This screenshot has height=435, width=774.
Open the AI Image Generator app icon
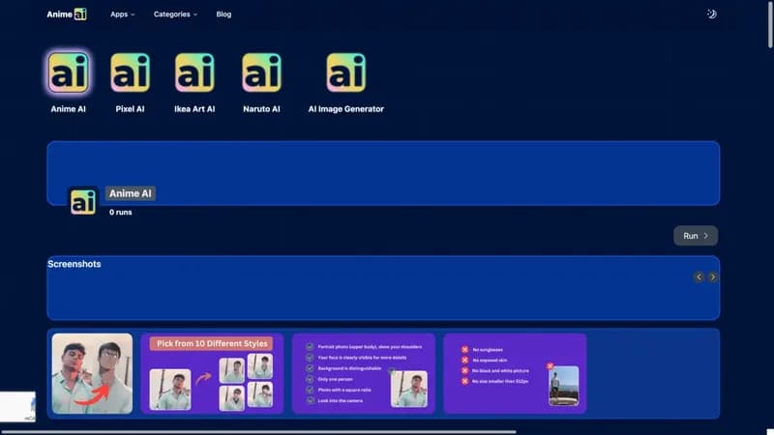pyautogui.click(x=346, y=73)
